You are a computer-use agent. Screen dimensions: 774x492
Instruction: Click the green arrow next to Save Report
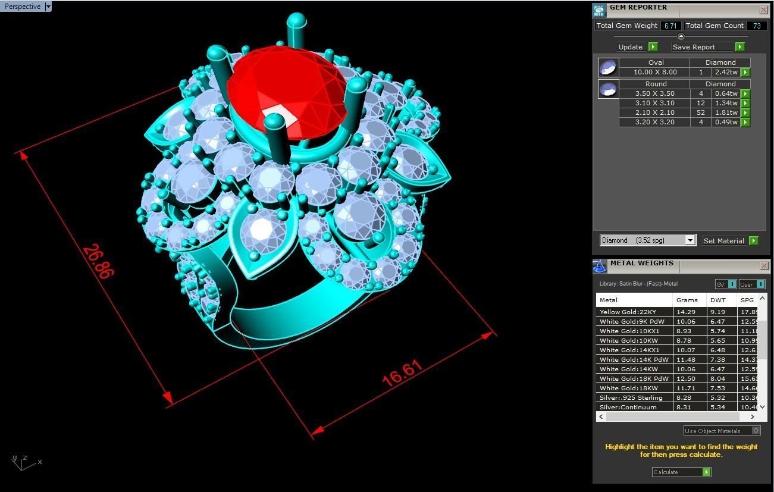[740, 47]
